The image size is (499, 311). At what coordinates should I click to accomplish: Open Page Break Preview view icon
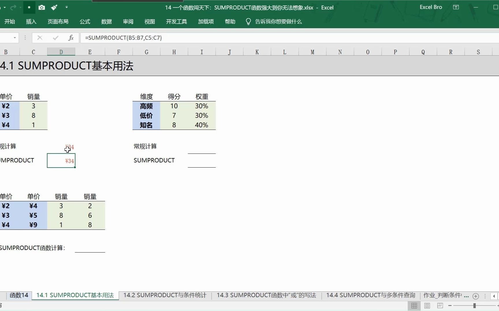tap(440, 306)
